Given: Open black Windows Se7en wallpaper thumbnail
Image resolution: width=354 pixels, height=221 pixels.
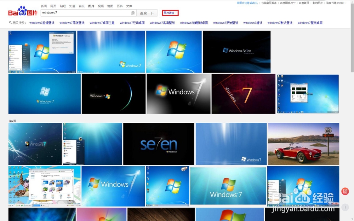Looking at the screenshot, I should tap(236, 52).
